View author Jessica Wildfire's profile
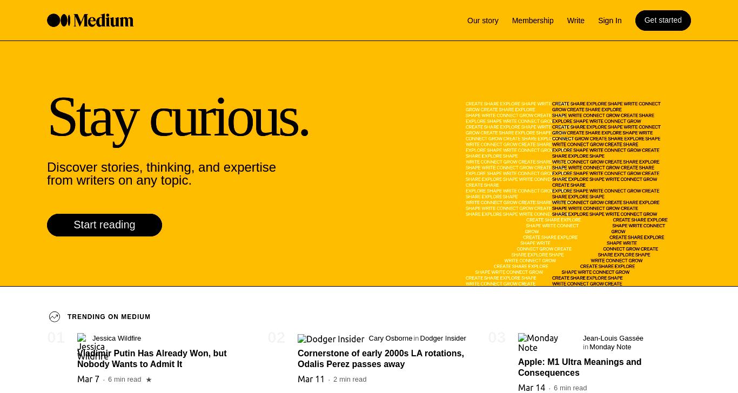 click(x=117, y=338)
